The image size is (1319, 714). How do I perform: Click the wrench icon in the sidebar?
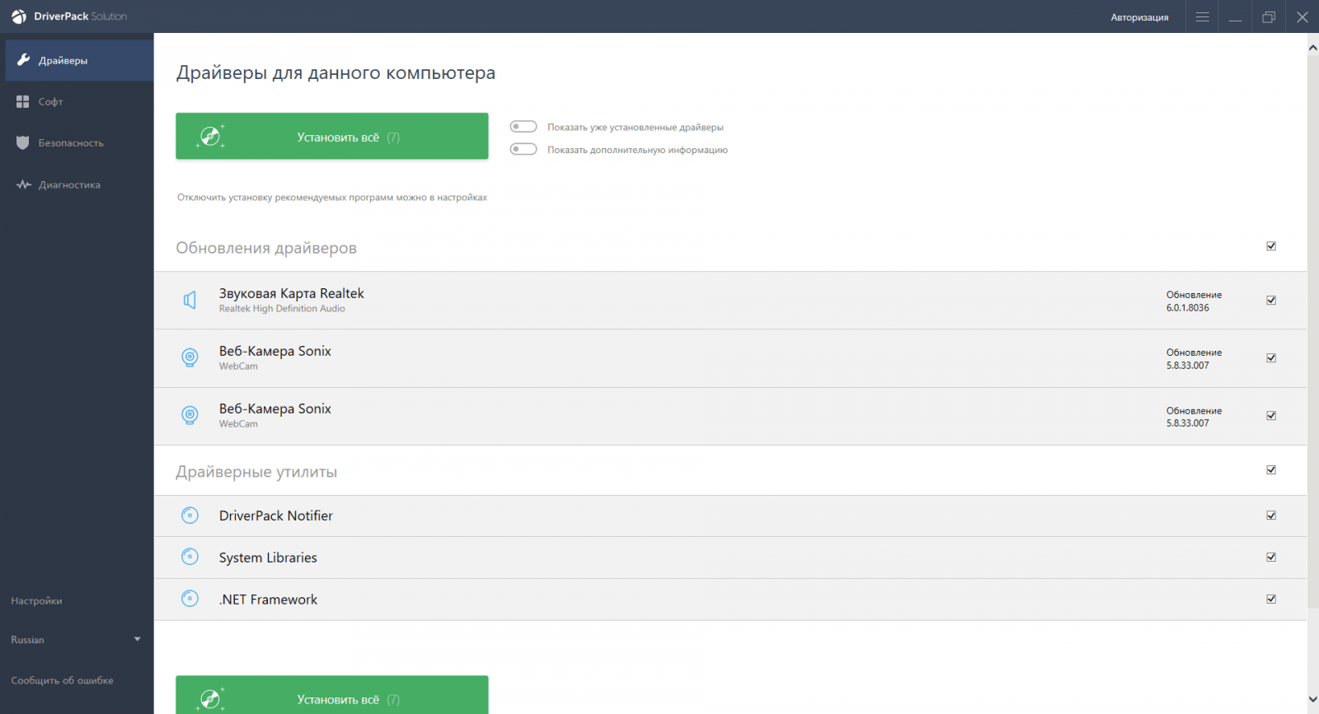23,60
